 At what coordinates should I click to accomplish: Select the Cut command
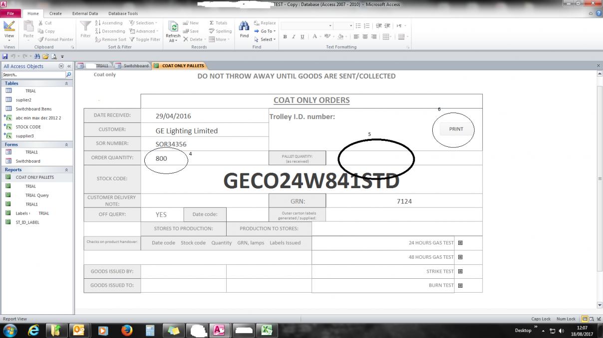pyautogui.click(x=44, y=23)
